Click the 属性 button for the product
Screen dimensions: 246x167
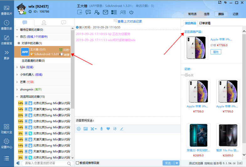[x=216, y=52]
